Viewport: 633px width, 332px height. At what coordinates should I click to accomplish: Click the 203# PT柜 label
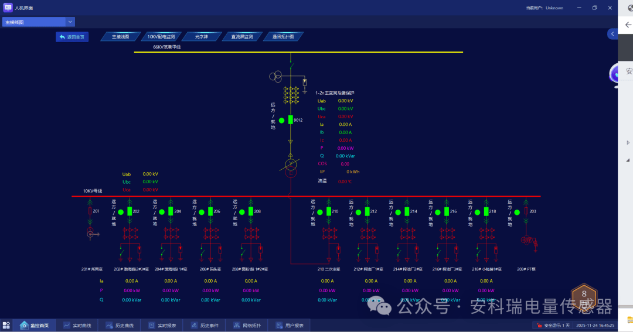526,269
